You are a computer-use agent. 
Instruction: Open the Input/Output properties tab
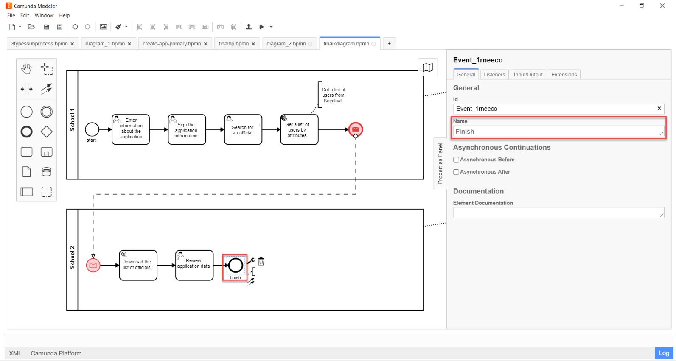point(528,75)
